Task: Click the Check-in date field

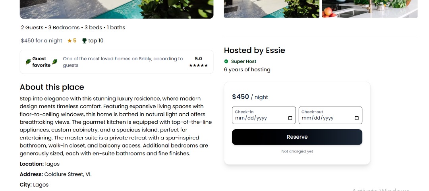Action: (x=258, y=118)
